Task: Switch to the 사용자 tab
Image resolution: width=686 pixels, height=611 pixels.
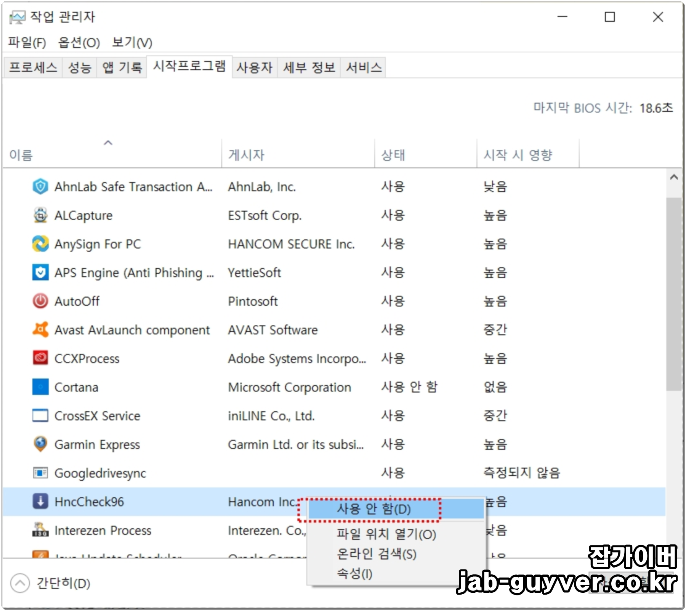Action: click(255, 67)
